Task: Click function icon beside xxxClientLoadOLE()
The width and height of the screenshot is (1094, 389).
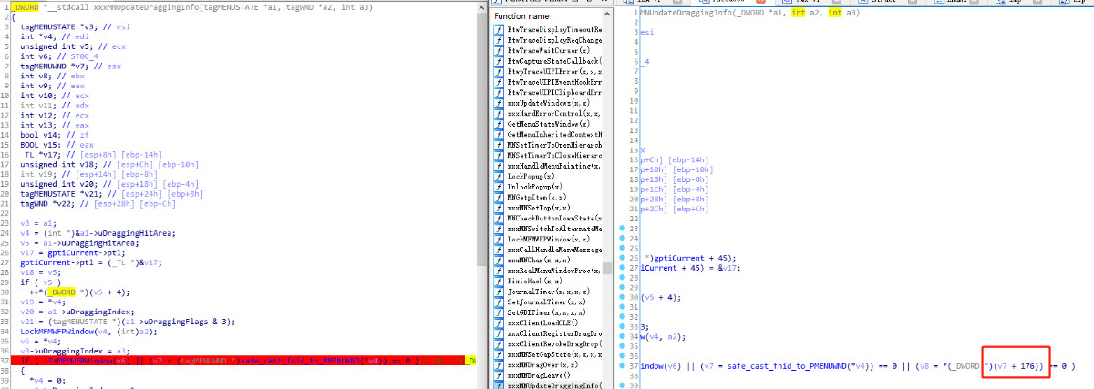Action: pyautogui.click(x=499, y=322)
